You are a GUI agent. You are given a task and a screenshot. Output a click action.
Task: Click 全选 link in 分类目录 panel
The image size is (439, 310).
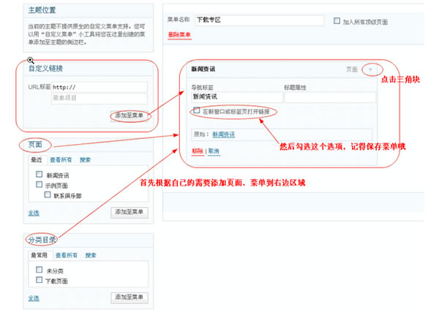[x=34, y=298]
